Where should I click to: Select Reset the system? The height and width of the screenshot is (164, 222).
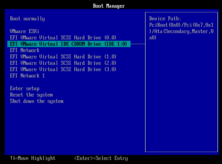click(x=31, y=95)
